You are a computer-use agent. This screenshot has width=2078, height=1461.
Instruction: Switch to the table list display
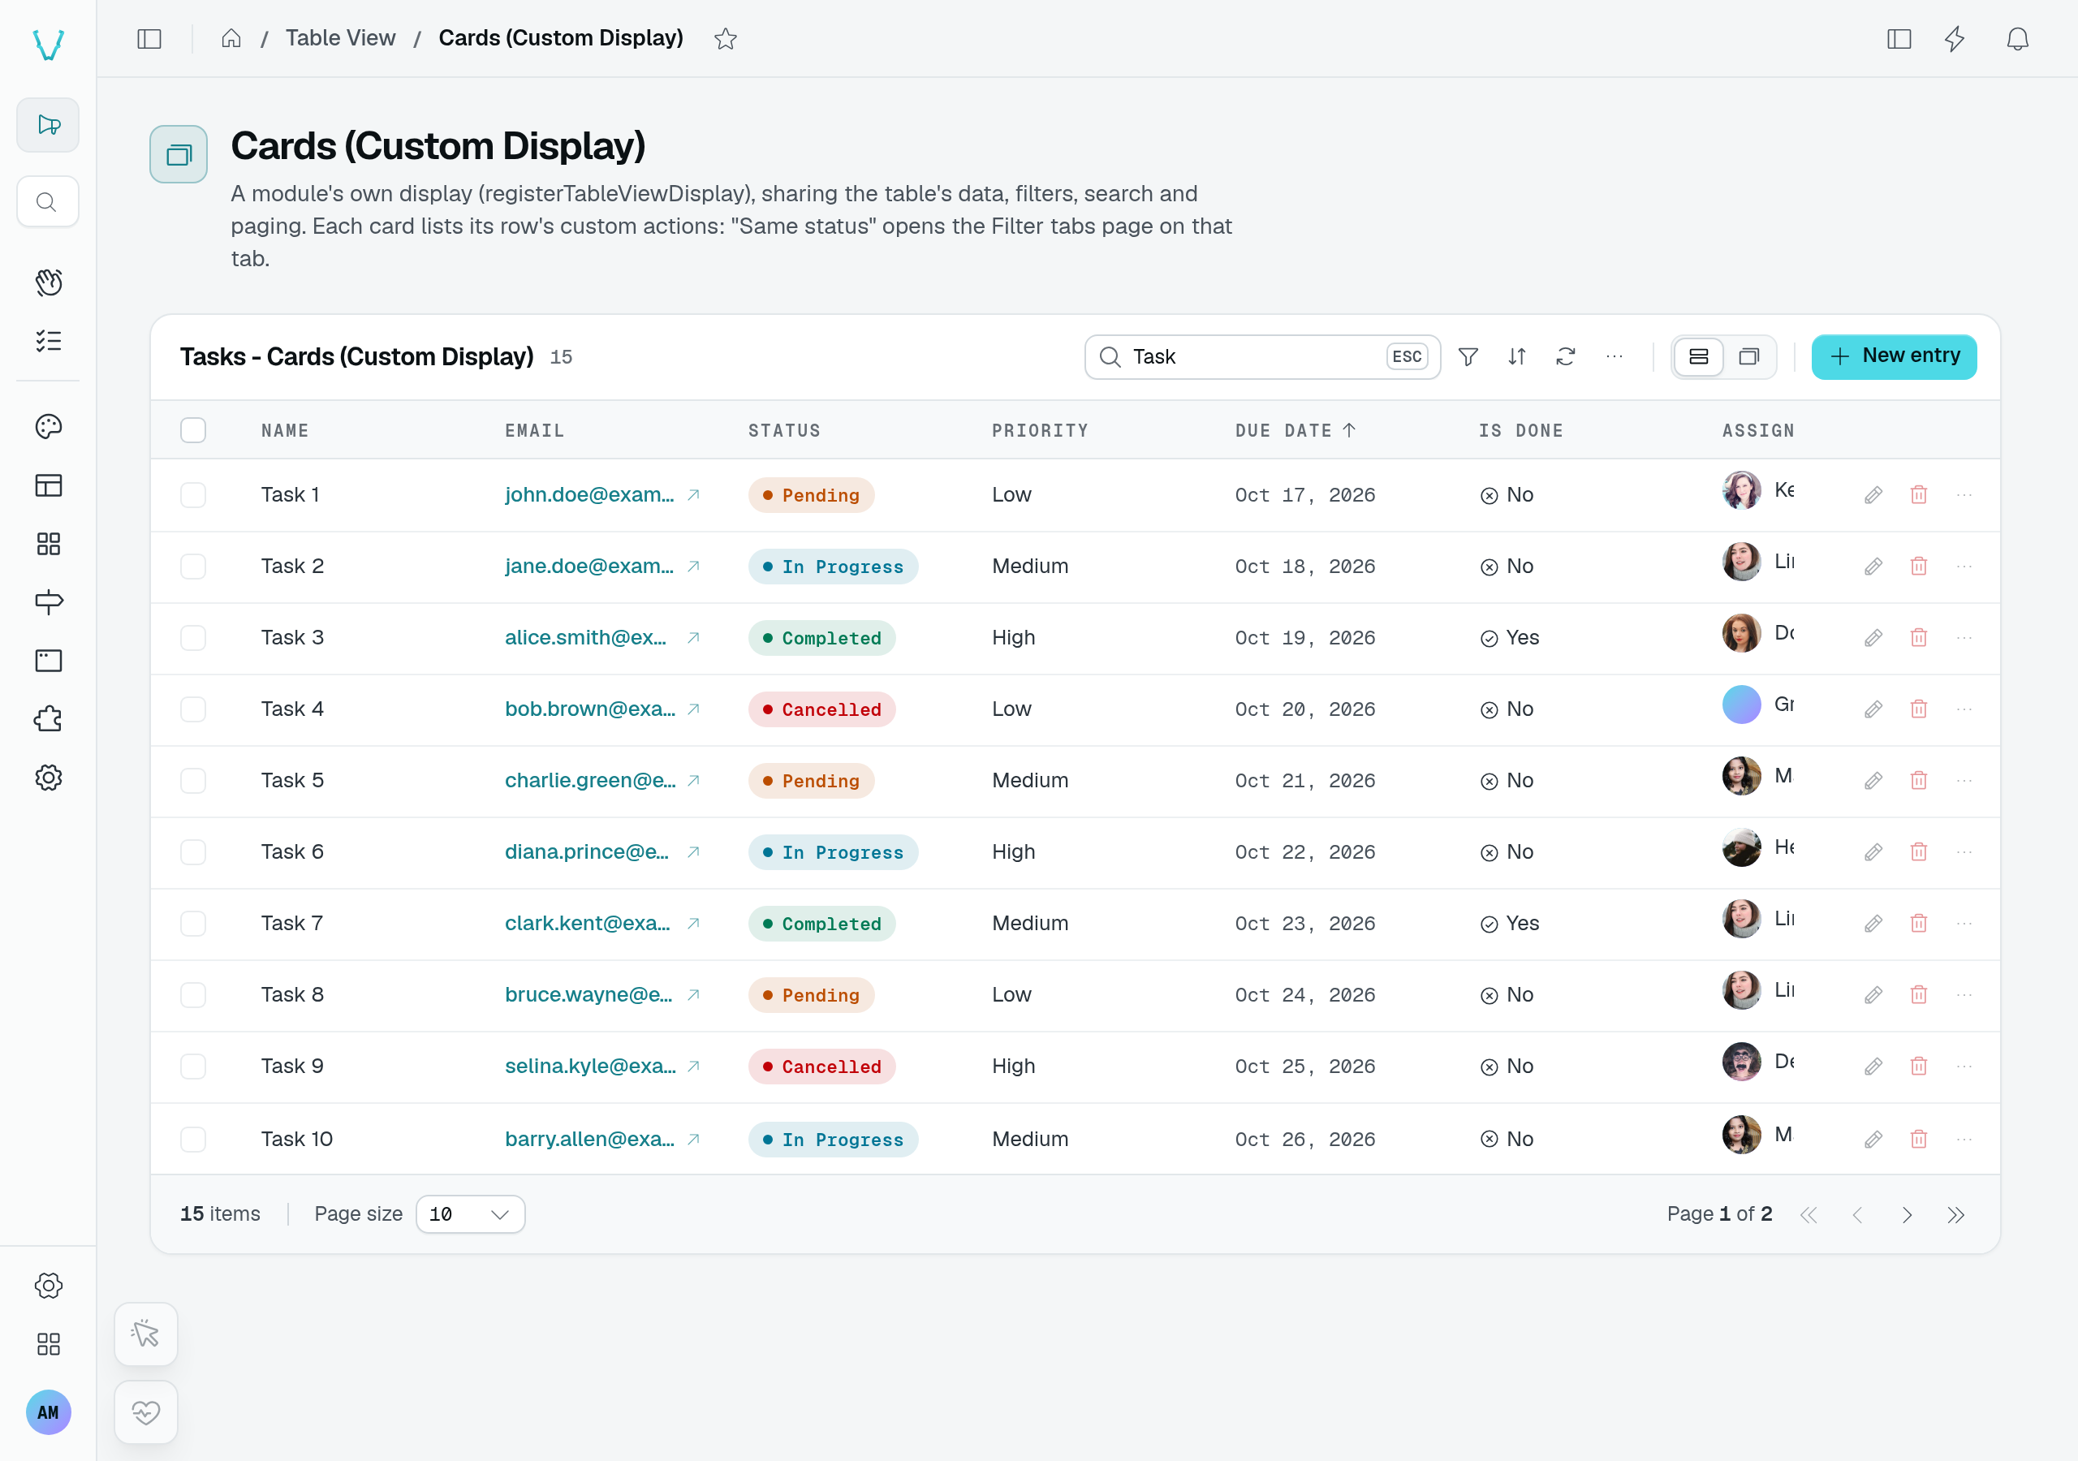coord(1699,356)
